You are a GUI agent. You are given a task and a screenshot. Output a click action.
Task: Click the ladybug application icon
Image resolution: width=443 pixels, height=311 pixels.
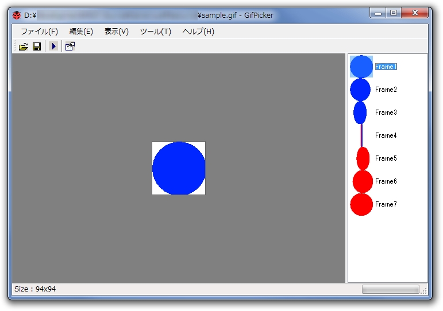click(x=17, y=15)
